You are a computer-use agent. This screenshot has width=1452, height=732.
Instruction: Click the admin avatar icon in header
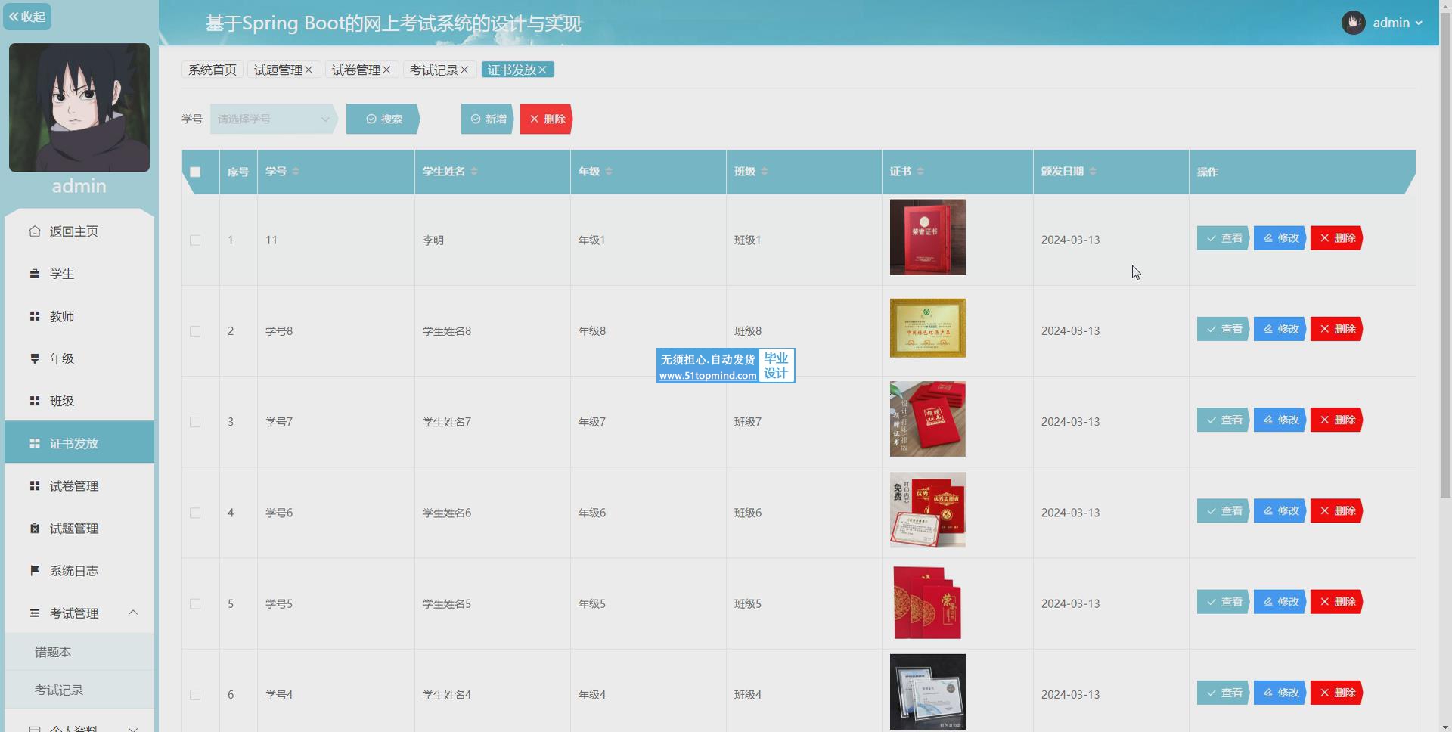(x=1353, y=23)
